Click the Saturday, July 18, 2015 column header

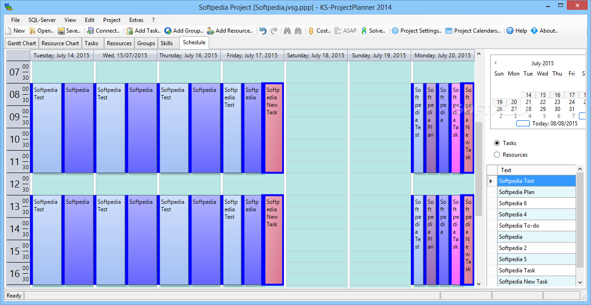[x=316, y=55]
